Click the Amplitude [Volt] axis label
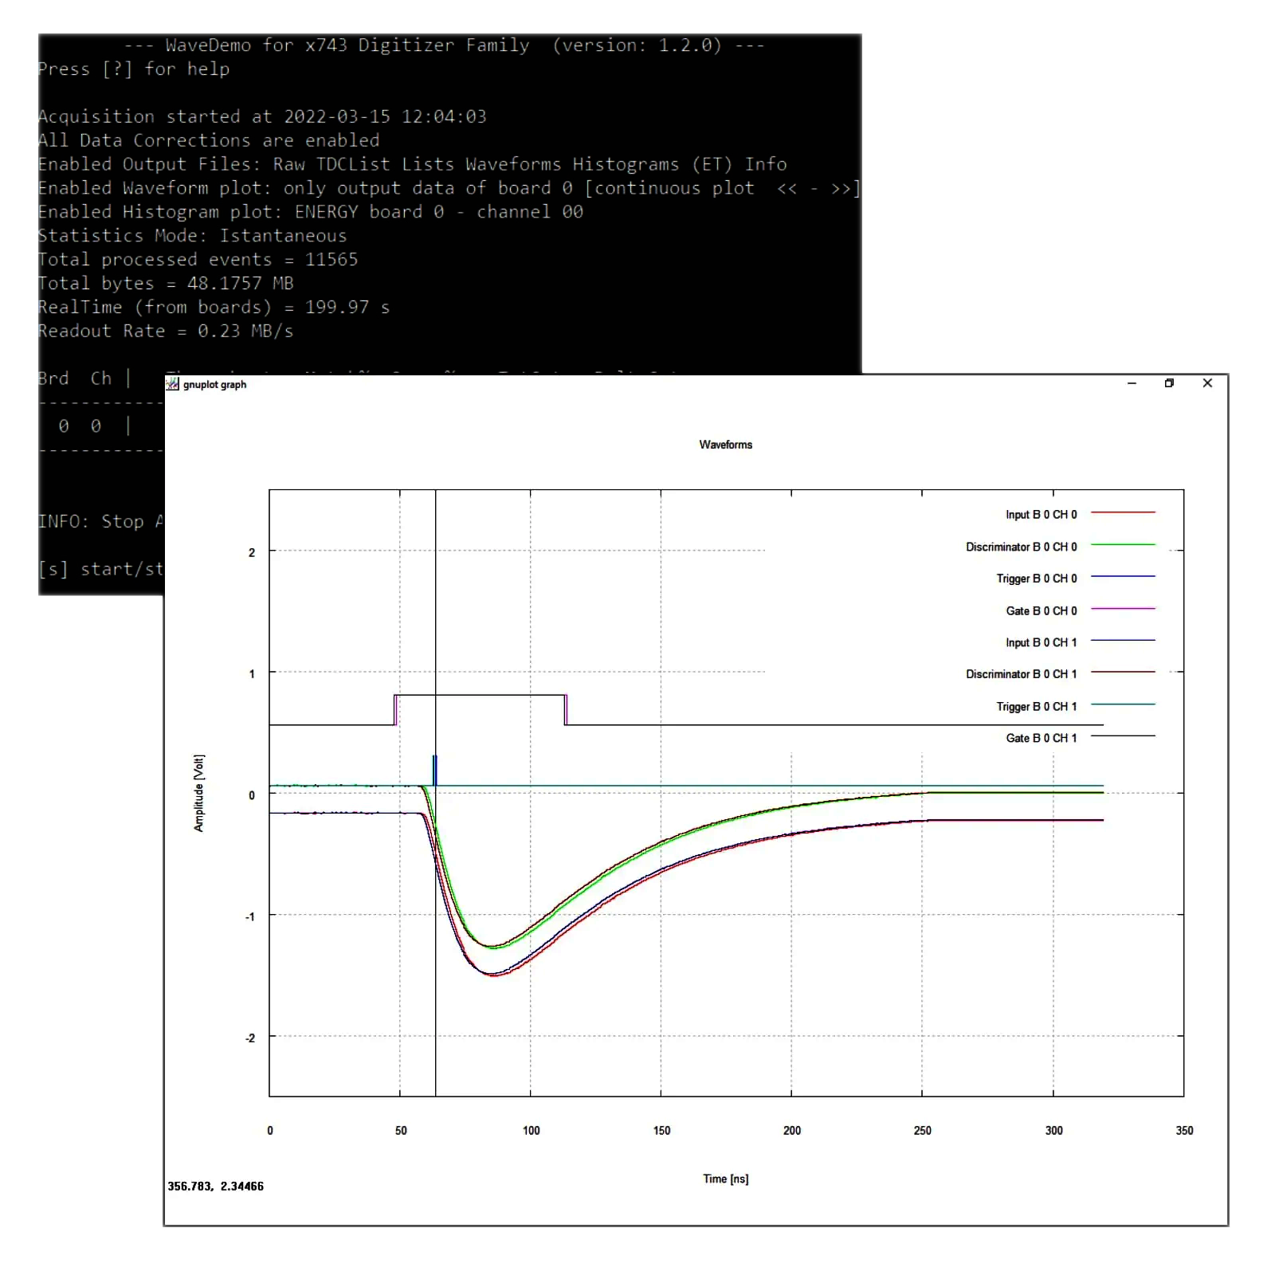1275x1275 pixels. click(198, 793)
